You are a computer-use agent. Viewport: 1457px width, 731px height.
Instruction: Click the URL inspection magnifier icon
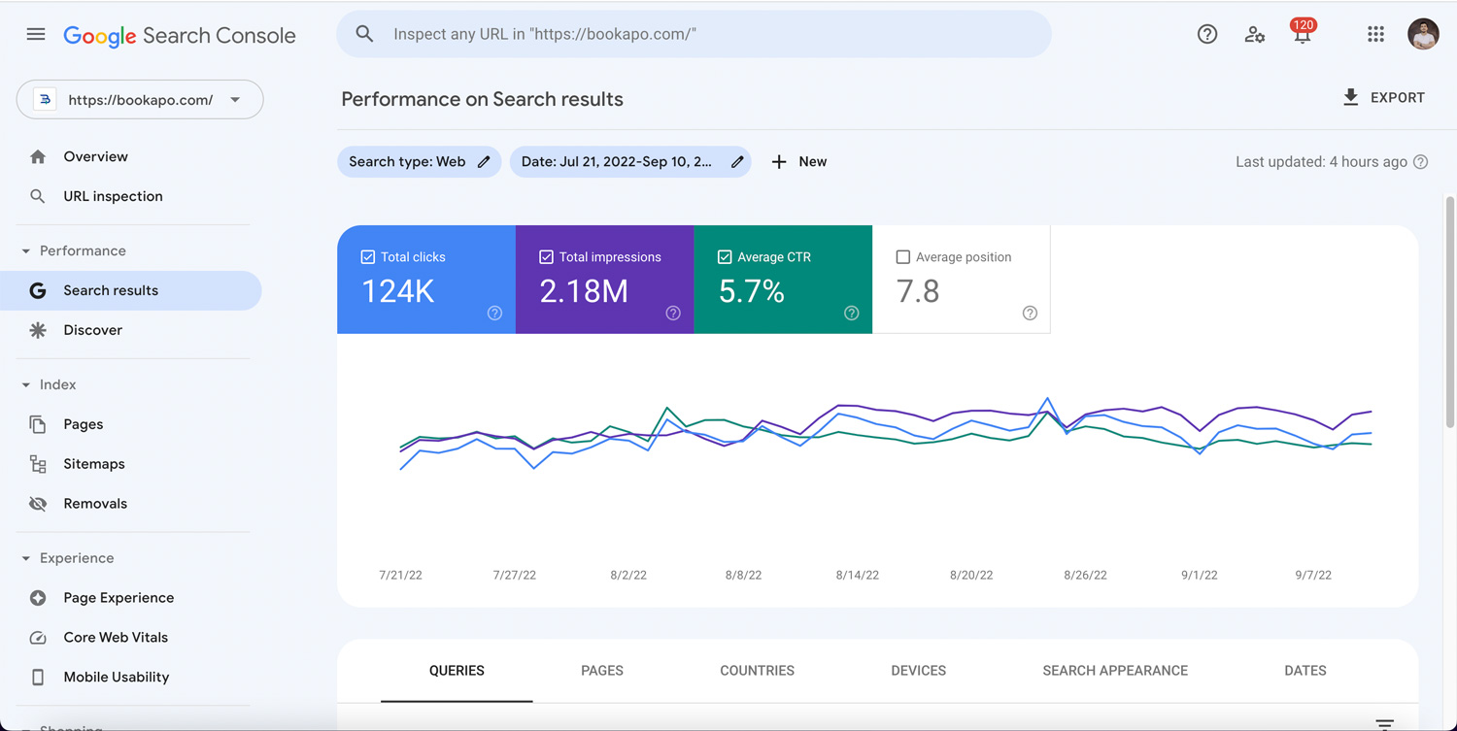38,196
